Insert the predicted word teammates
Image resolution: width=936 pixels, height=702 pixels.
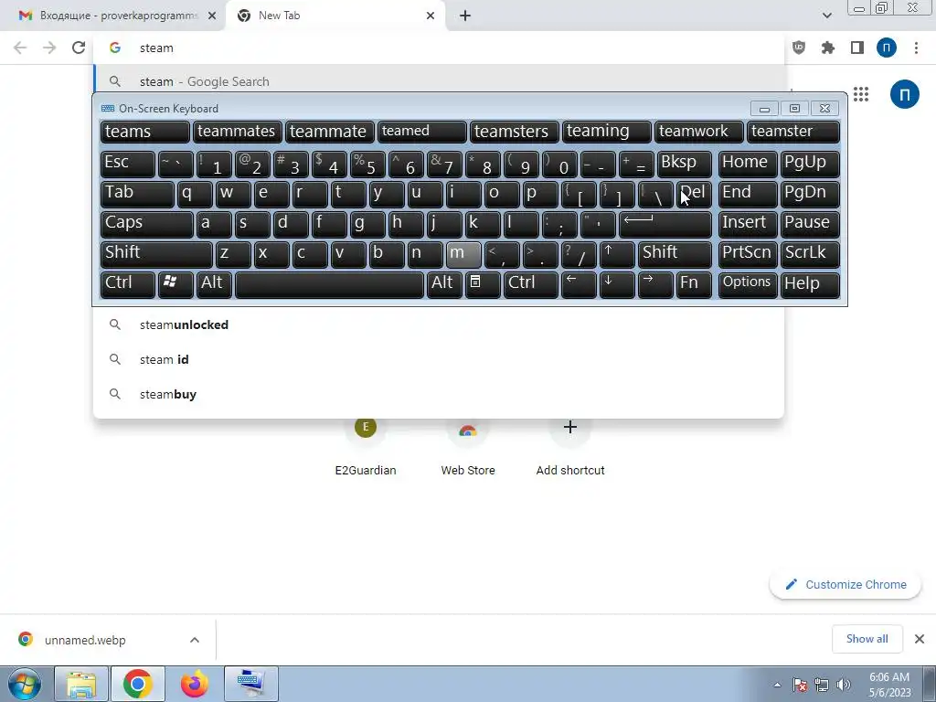tap(238, 132)
